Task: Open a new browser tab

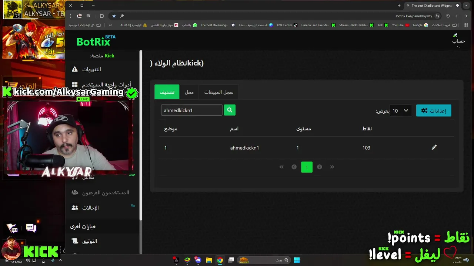Action: [399, 6]
